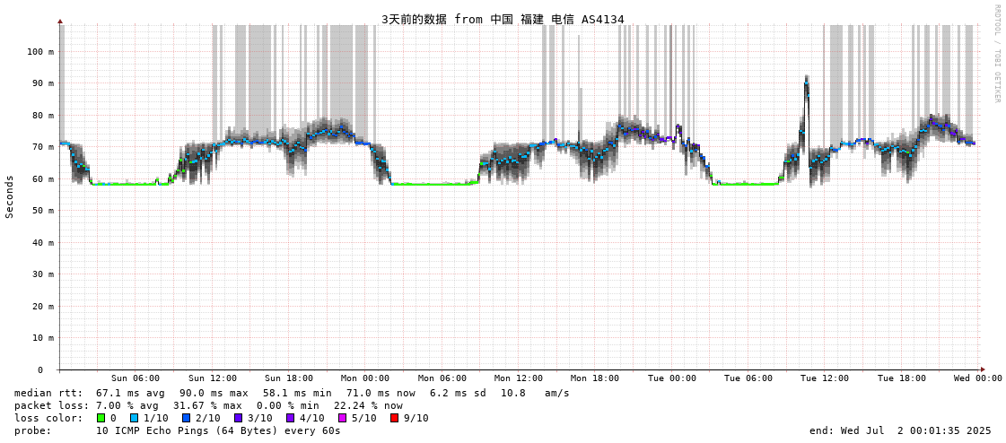Click the green 0 loss color swatch
1006x443 pixels.
(101, 418)
